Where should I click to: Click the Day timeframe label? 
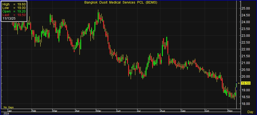pyautogui.click(x=250, y=112)
